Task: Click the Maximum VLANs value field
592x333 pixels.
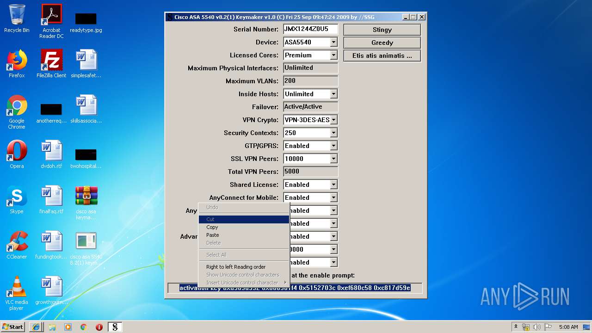Action: click(310, 81)
